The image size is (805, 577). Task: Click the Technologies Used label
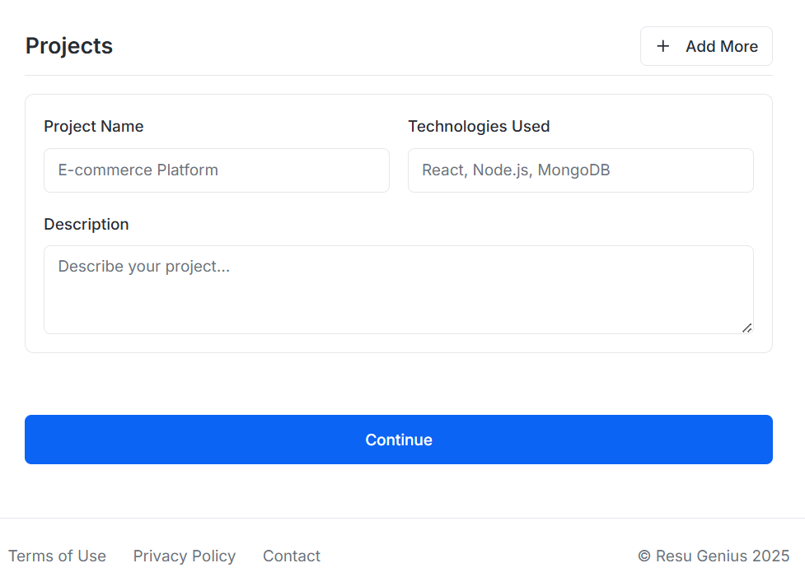pos(479,126)
